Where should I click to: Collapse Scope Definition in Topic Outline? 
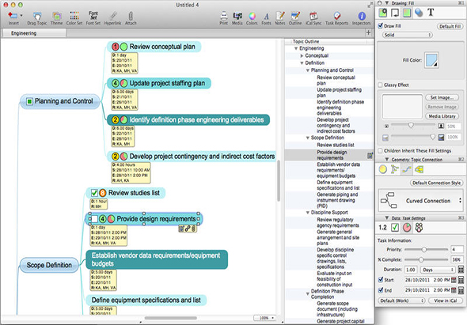tap(308, 138)
